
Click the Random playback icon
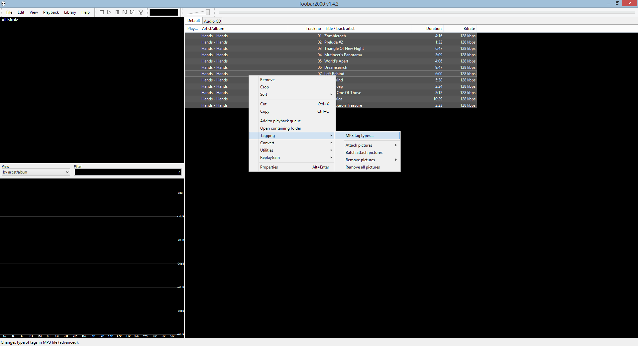click(x=140, y=12)
